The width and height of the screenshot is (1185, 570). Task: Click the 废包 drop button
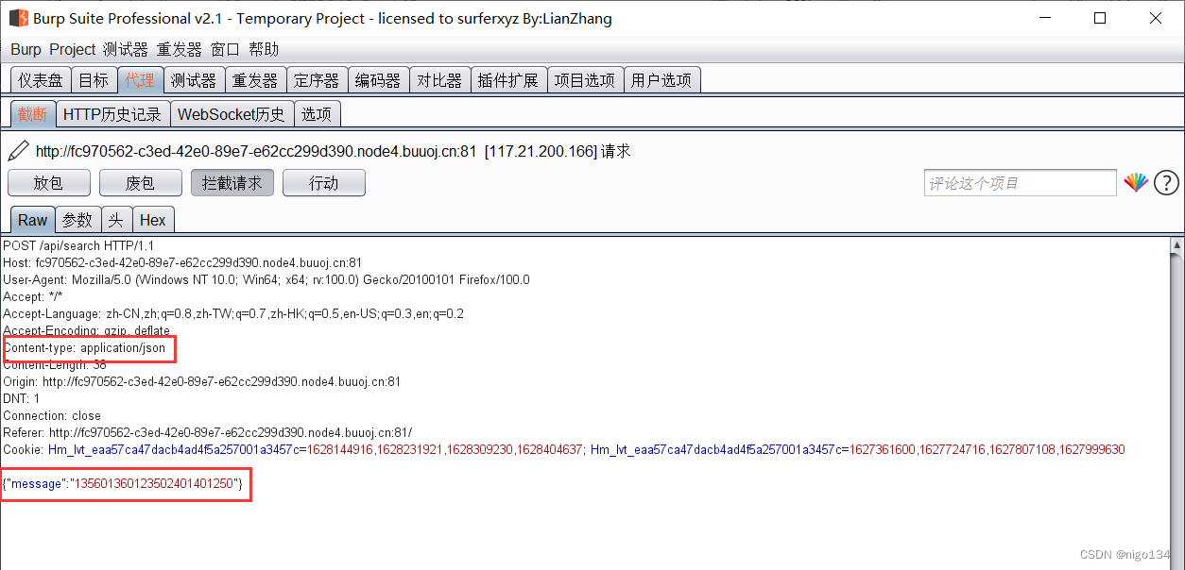coord(141,183)
